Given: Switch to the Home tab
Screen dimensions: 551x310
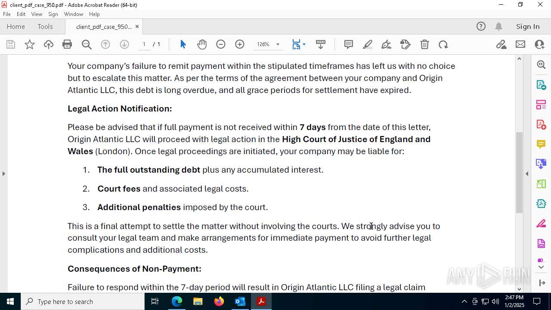Looking at the screenshot, I should pyautogui.click(x=16, y=27).
